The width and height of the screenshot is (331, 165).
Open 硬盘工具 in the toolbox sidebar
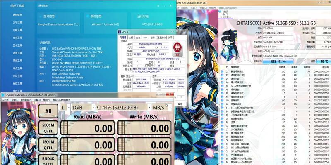[x=17, y=53]
